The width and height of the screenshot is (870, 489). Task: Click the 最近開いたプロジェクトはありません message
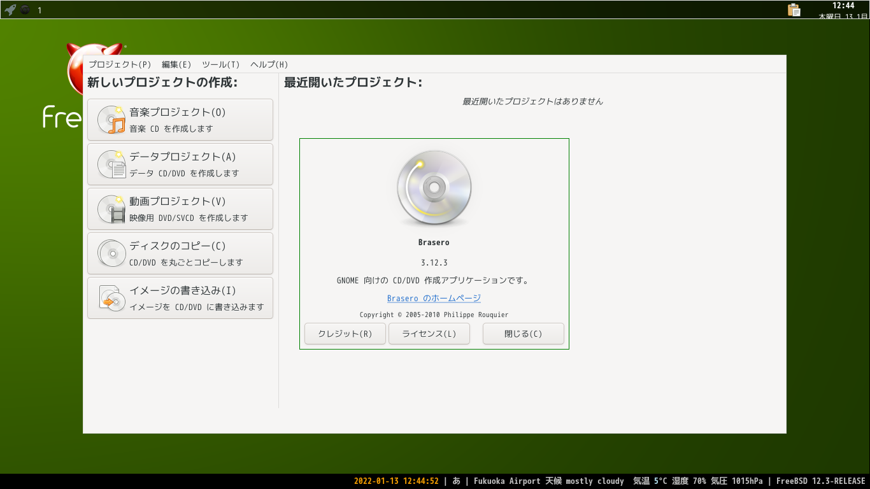coord(532,101)
